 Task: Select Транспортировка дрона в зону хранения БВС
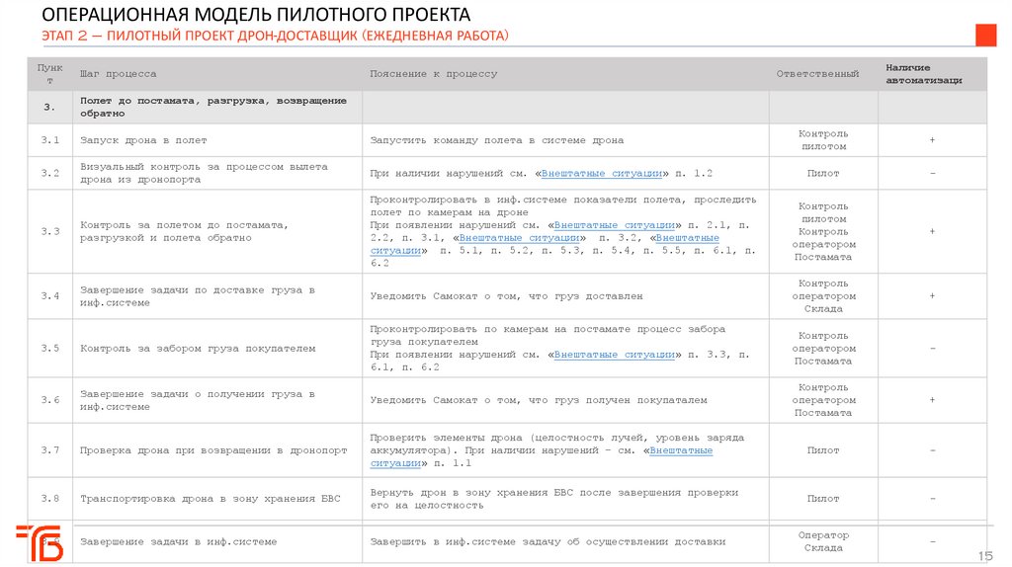click(x=210, y=499)
